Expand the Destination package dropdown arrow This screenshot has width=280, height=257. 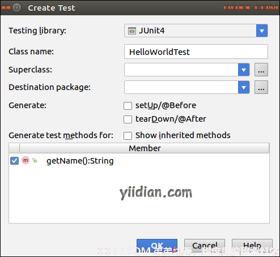pyautogui.click(x=244, y=87)
